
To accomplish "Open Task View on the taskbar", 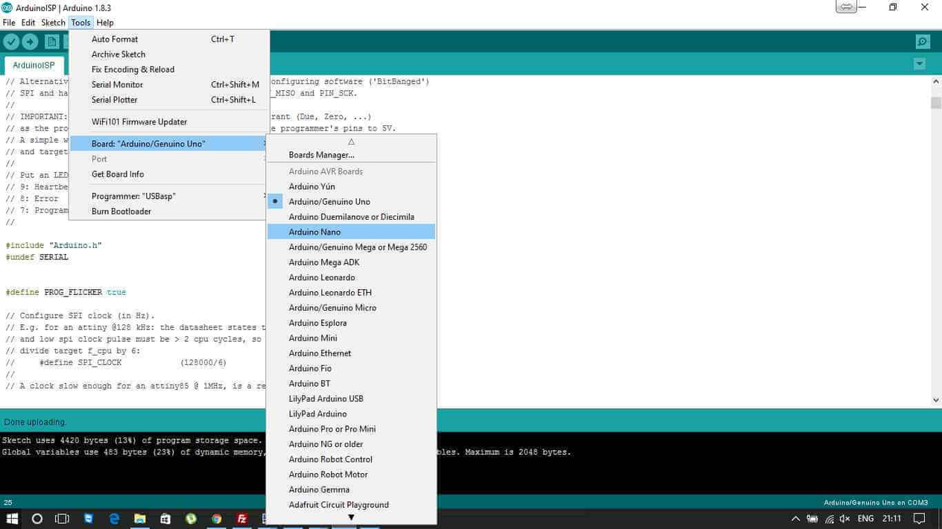I will click(x=63, y=519).
